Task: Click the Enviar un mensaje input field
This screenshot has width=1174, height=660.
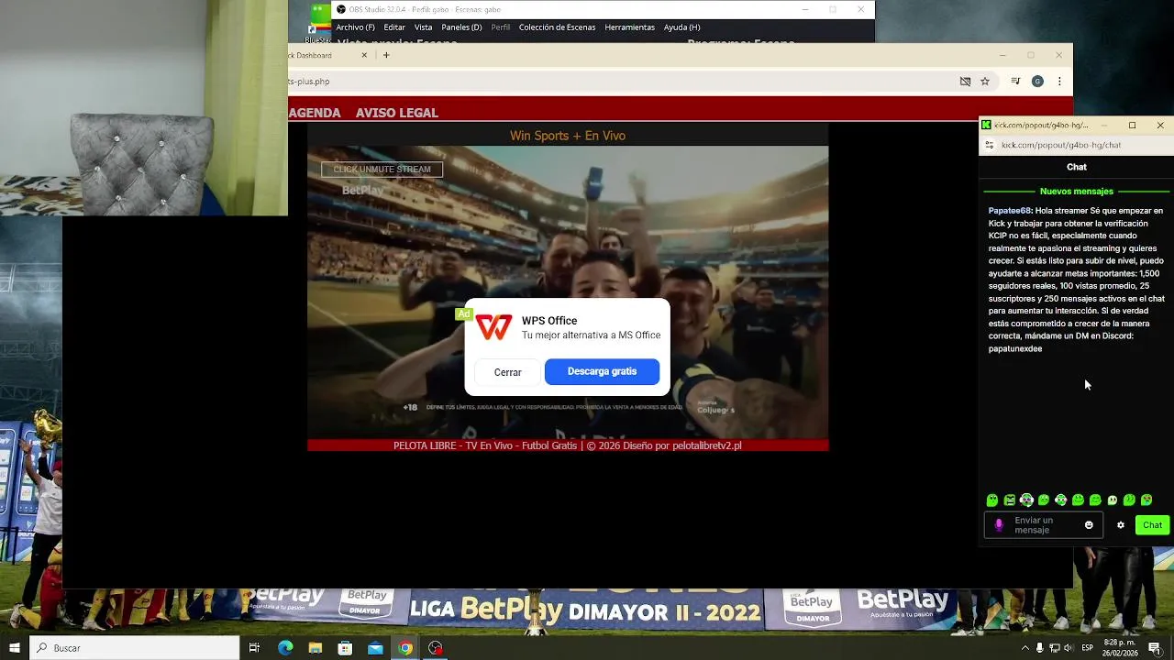Action: (1044, 525)
